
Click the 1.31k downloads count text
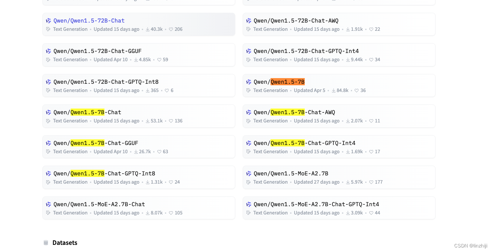[x=157, y=182]
